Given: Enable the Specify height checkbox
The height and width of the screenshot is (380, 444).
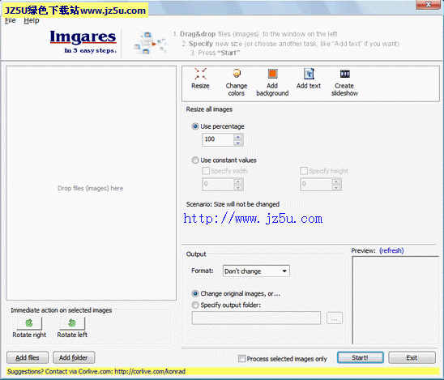Looking at the screenshot, I should click(304, 171).
